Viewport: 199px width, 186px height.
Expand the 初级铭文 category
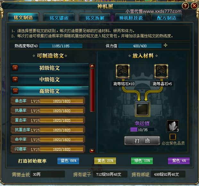pos(15,68)
